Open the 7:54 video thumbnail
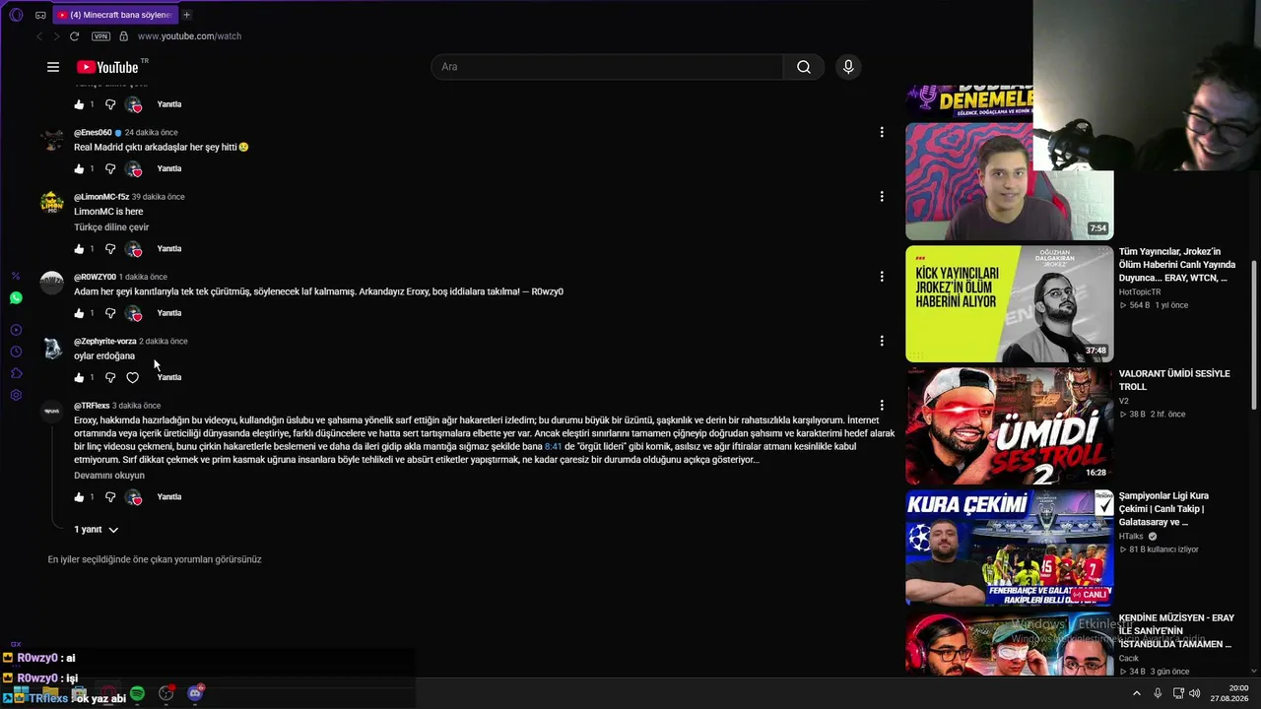The width and height of the screenshot is (1261, 709). click(x=1010, y=182)
